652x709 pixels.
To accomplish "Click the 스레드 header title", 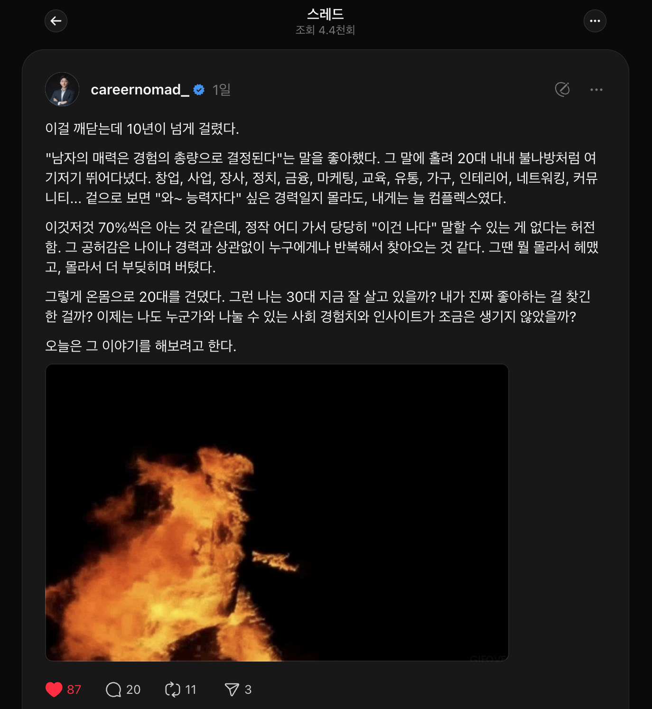I will pos(326,14).
